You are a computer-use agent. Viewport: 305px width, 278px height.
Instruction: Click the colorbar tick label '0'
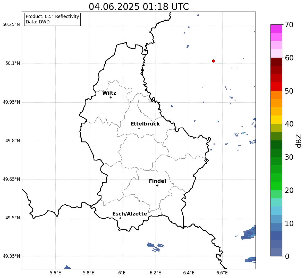pos(287,256)
